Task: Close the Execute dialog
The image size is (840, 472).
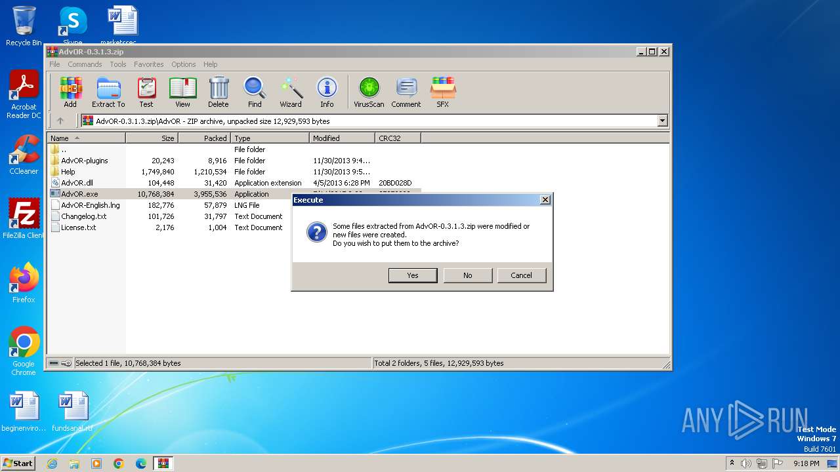Action: (545, 200)
